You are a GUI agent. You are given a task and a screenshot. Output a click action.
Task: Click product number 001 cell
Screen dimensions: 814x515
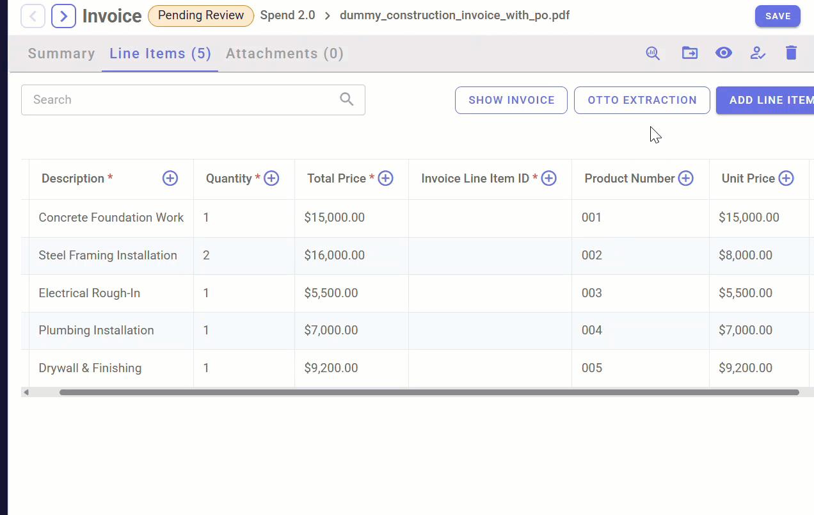641,218
